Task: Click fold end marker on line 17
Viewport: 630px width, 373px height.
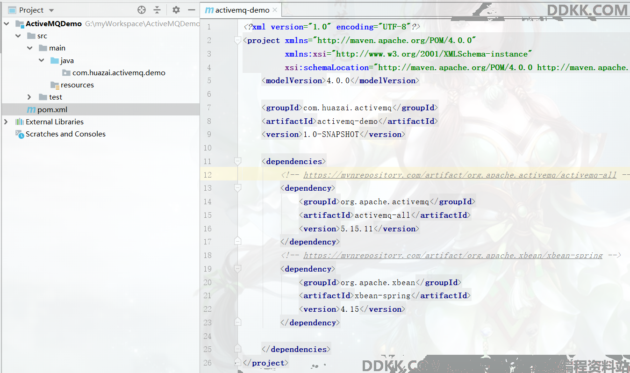Action: [x=237, y=242]
